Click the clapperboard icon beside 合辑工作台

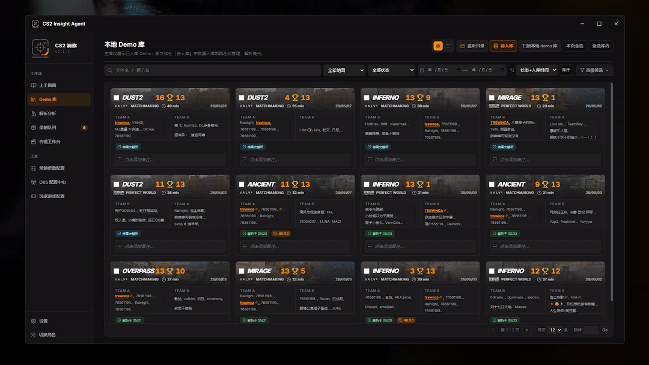coord(34,141)
